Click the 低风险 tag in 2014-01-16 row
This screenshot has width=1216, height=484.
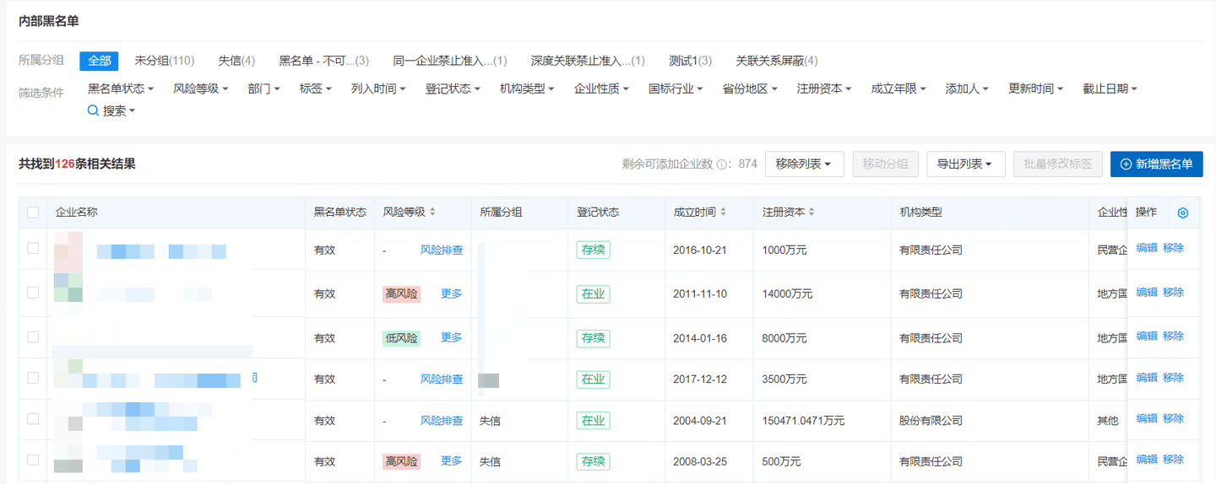tap(401, 337)
